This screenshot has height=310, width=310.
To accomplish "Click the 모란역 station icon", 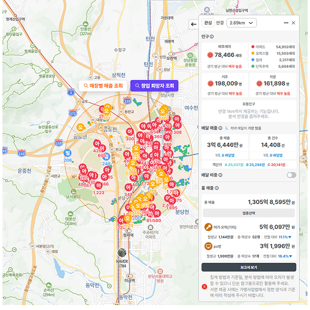I will [x=171, y=54].
